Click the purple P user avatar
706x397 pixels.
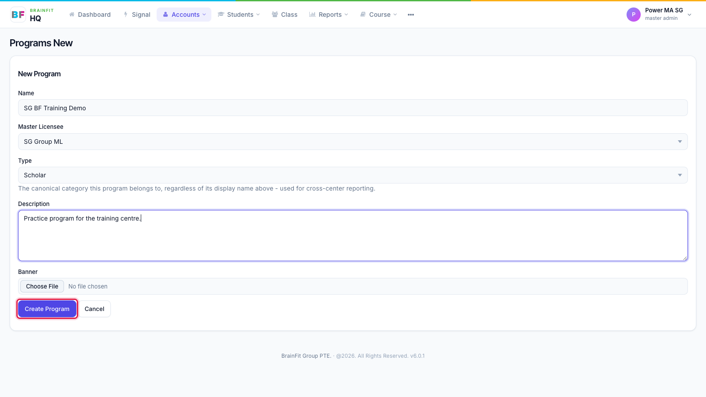tap(634, 15)
